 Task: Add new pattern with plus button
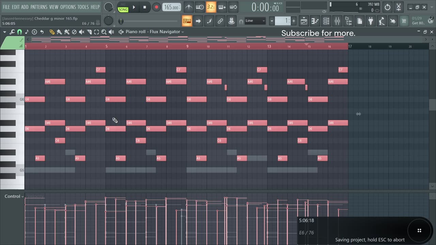click(x=294, y=21)
